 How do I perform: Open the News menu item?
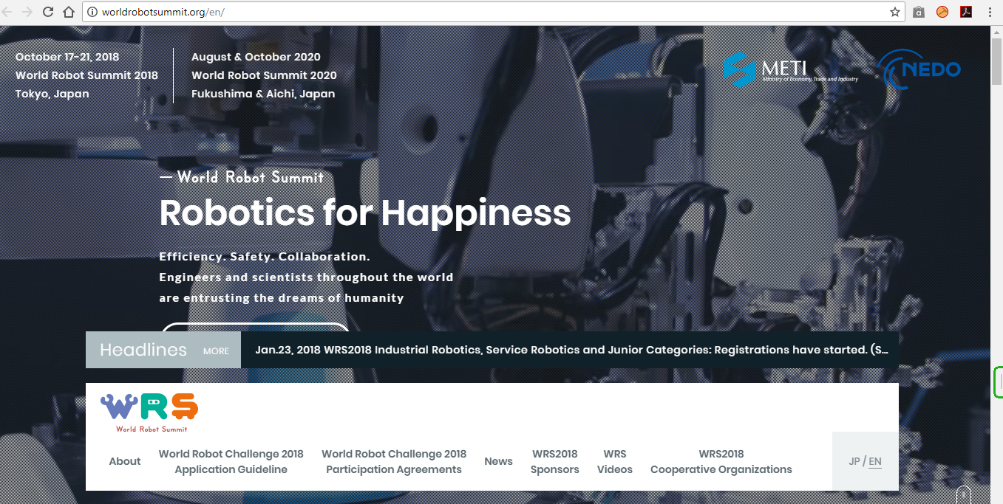pyautogui.click(x=498, y=461)
